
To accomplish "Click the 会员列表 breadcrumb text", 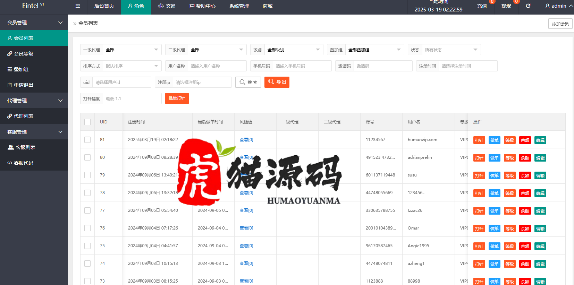I will 88,23.
